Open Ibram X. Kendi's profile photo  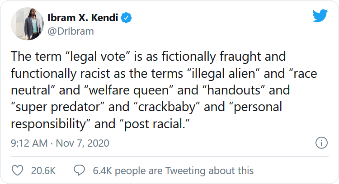pyautogui.click(x=28, y=24)
